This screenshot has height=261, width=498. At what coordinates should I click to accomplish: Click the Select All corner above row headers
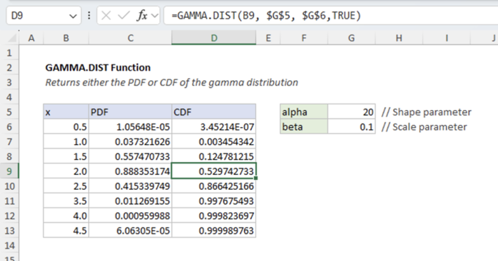click(x=12, y=38)
